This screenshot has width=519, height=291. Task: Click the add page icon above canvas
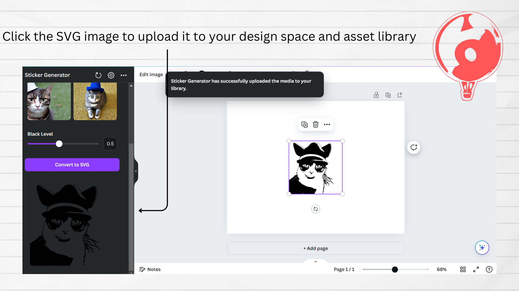400,95
